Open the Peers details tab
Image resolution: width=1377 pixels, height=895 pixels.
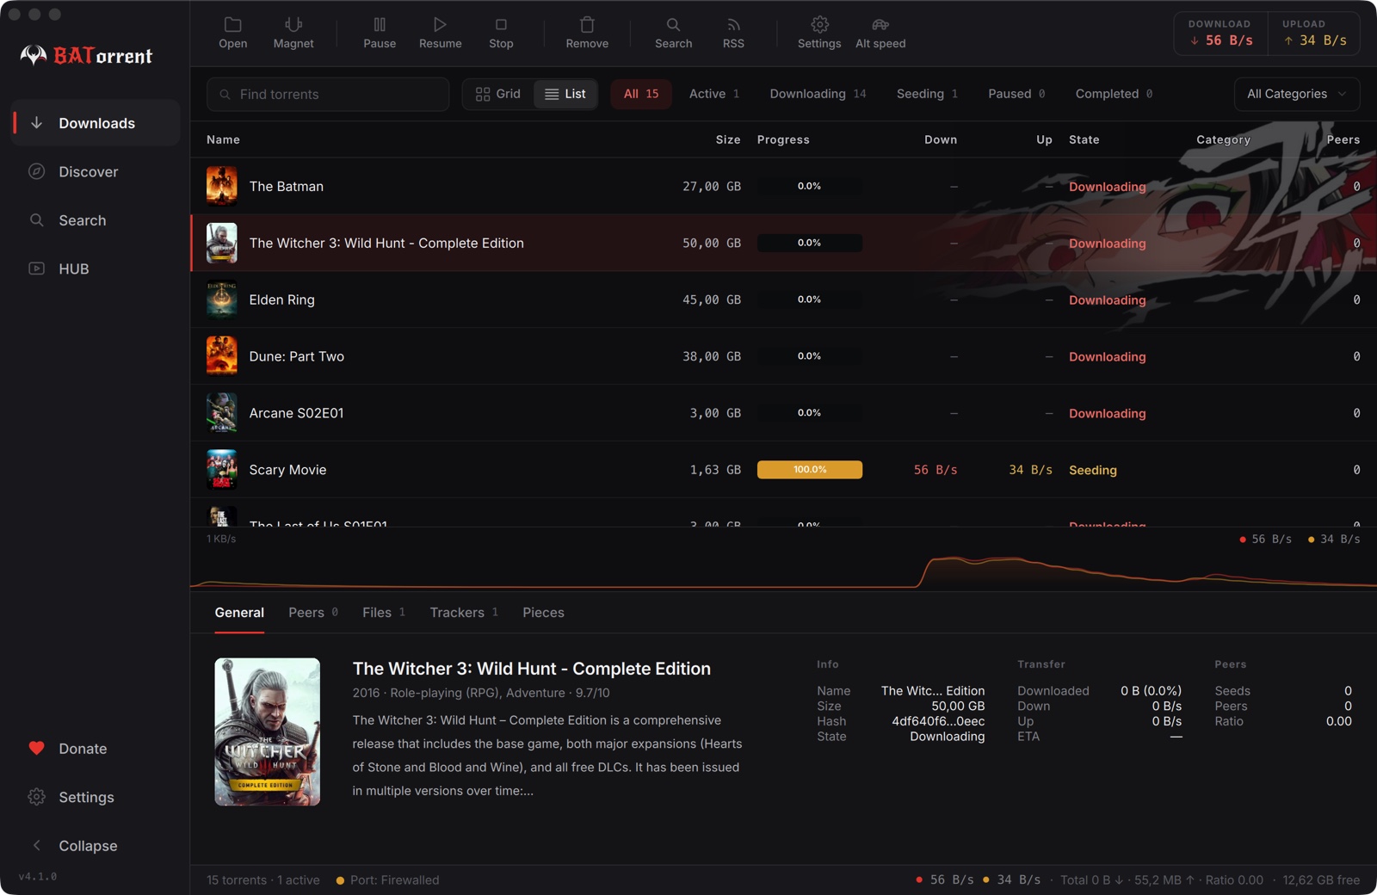(x=313, y=613)
